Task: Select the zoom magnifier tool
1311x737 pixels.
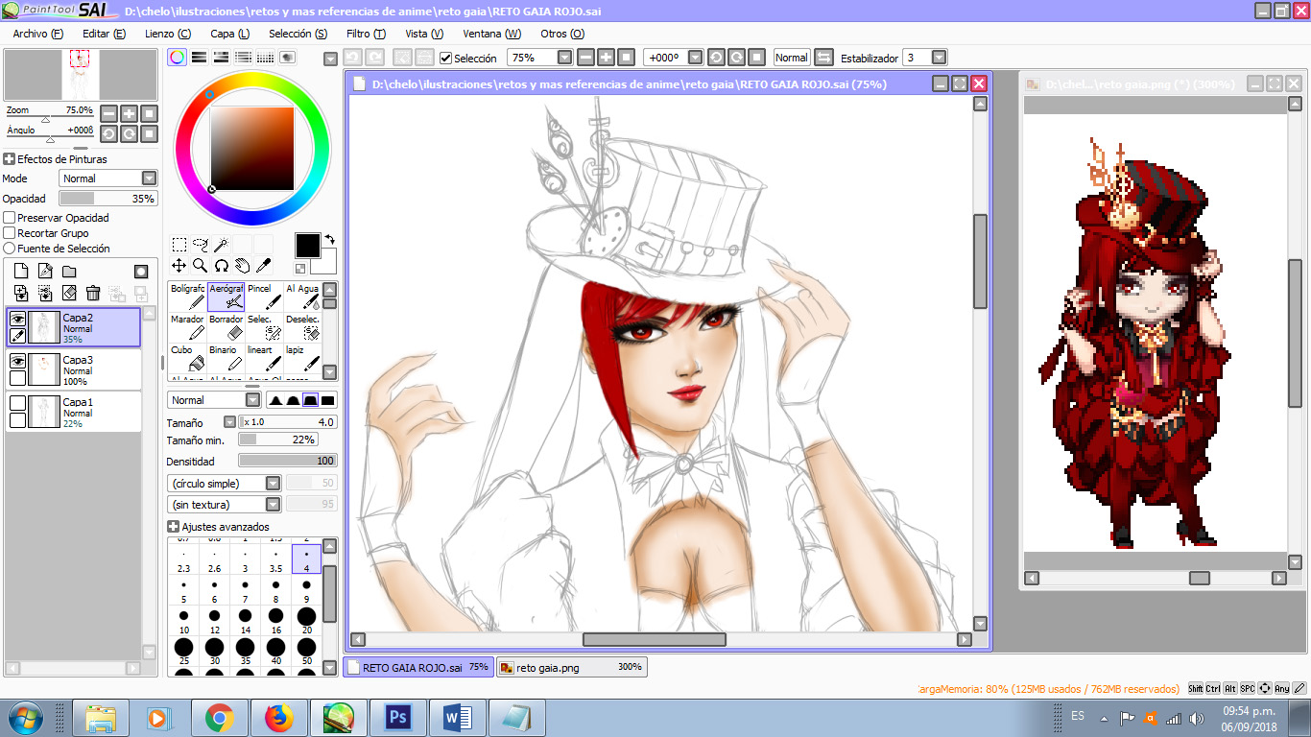Action: point(201,266)
